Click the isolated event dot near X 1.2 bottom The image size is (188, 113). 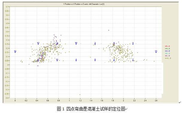(80, 95)
